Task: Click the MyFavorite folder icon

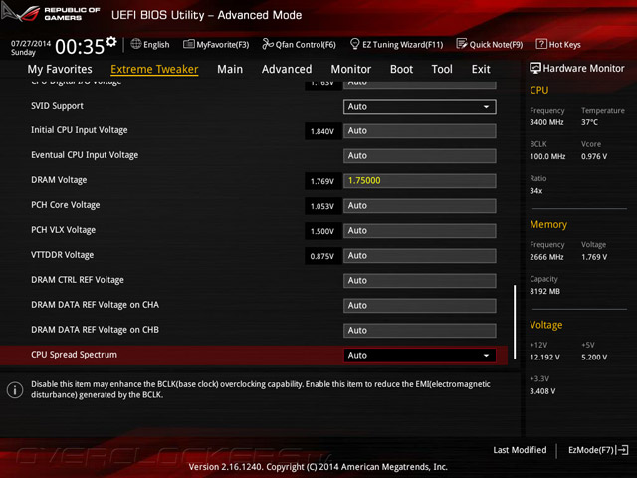Action: (x=188, y=44)
